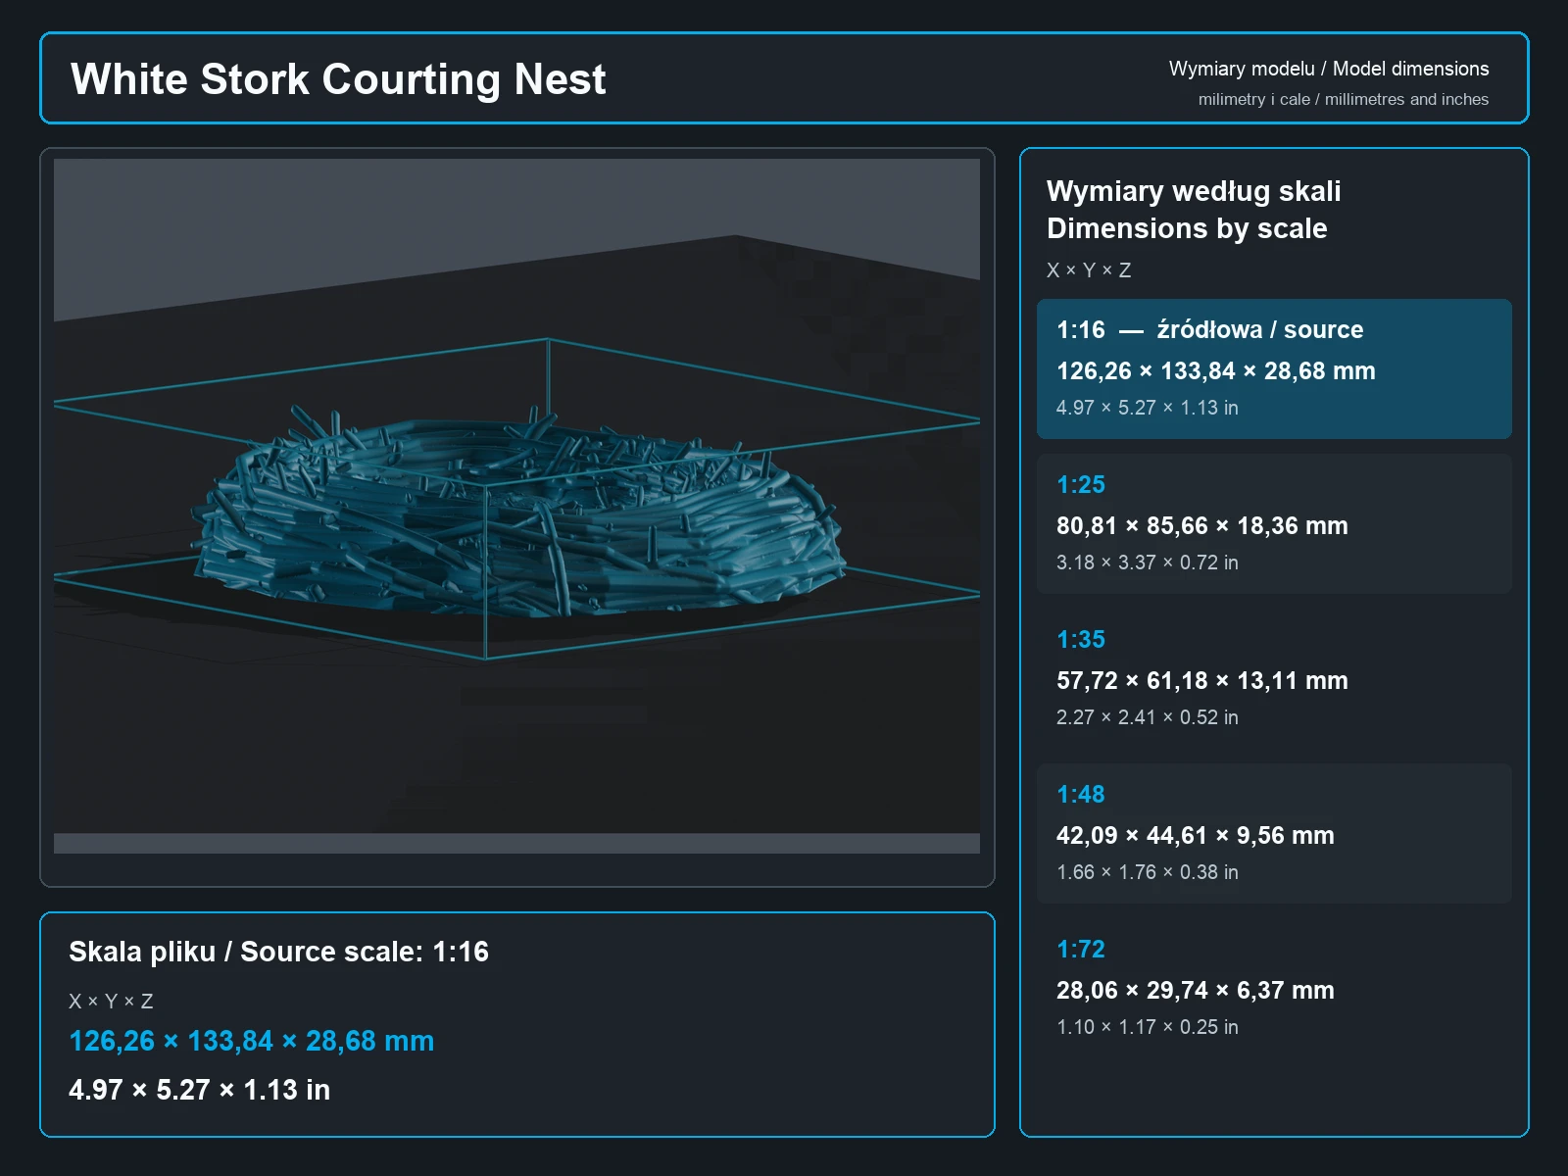The height and width of the screenshot is (1176, 1568).
Task: Click the White Stork Courting Nest title
Action: click(338, 79)
